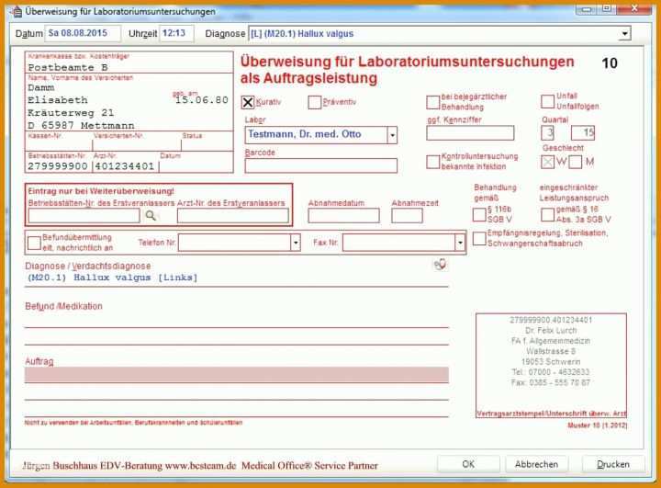Click the highlighted Auftrag text line
Image resolution: width=661 pixels, height=488 pixels.
237,375
